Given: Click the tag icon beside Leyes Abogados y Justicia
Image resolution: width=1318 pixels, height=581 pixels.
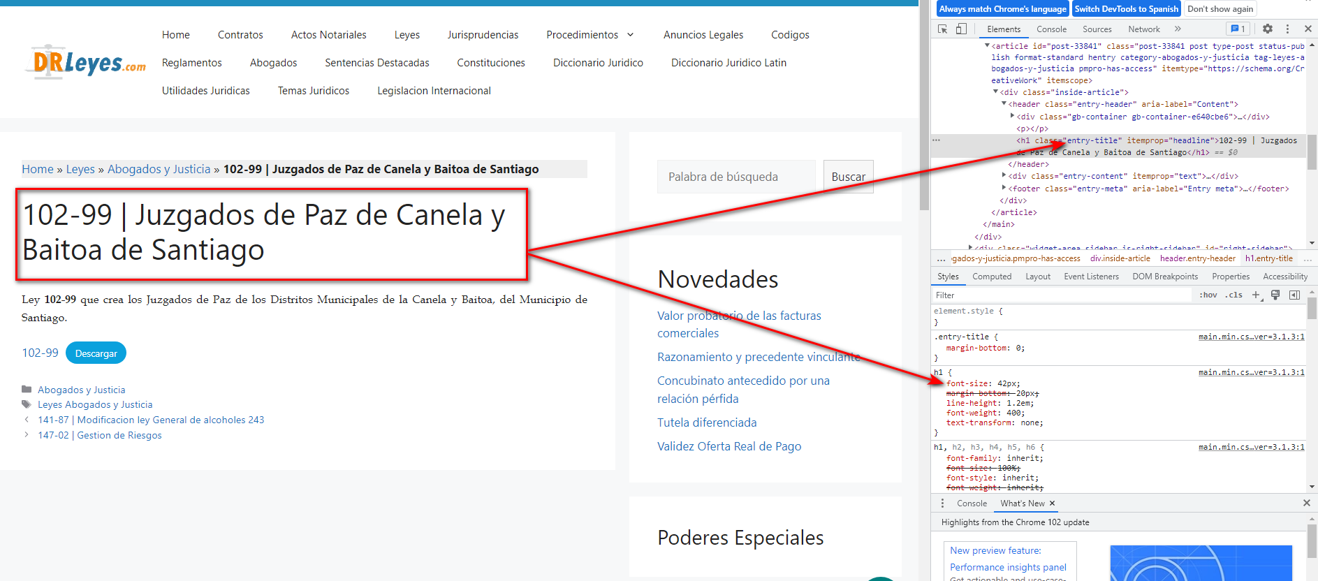Looking at the screenshot, I should [x=27, y=404].
